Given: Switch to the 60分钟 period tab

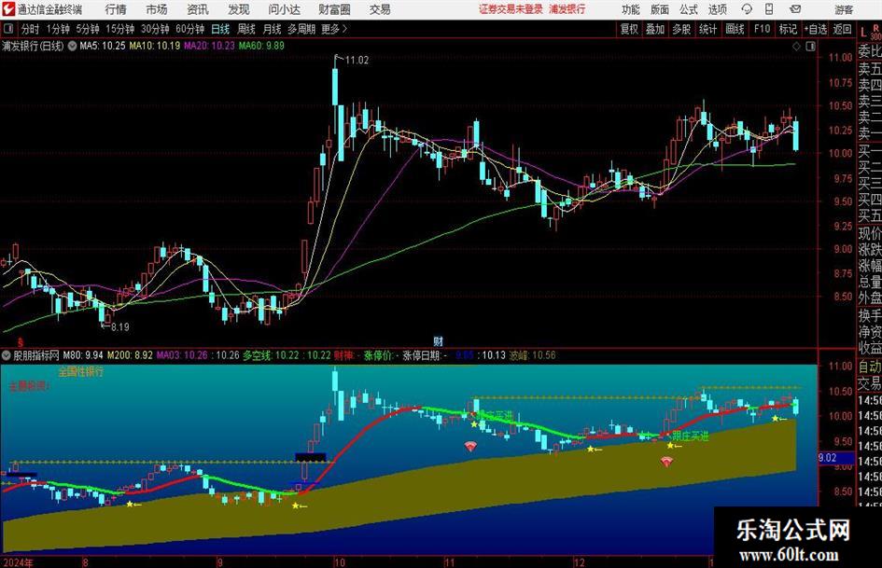Looking at the screenshot, I should 190,29.
